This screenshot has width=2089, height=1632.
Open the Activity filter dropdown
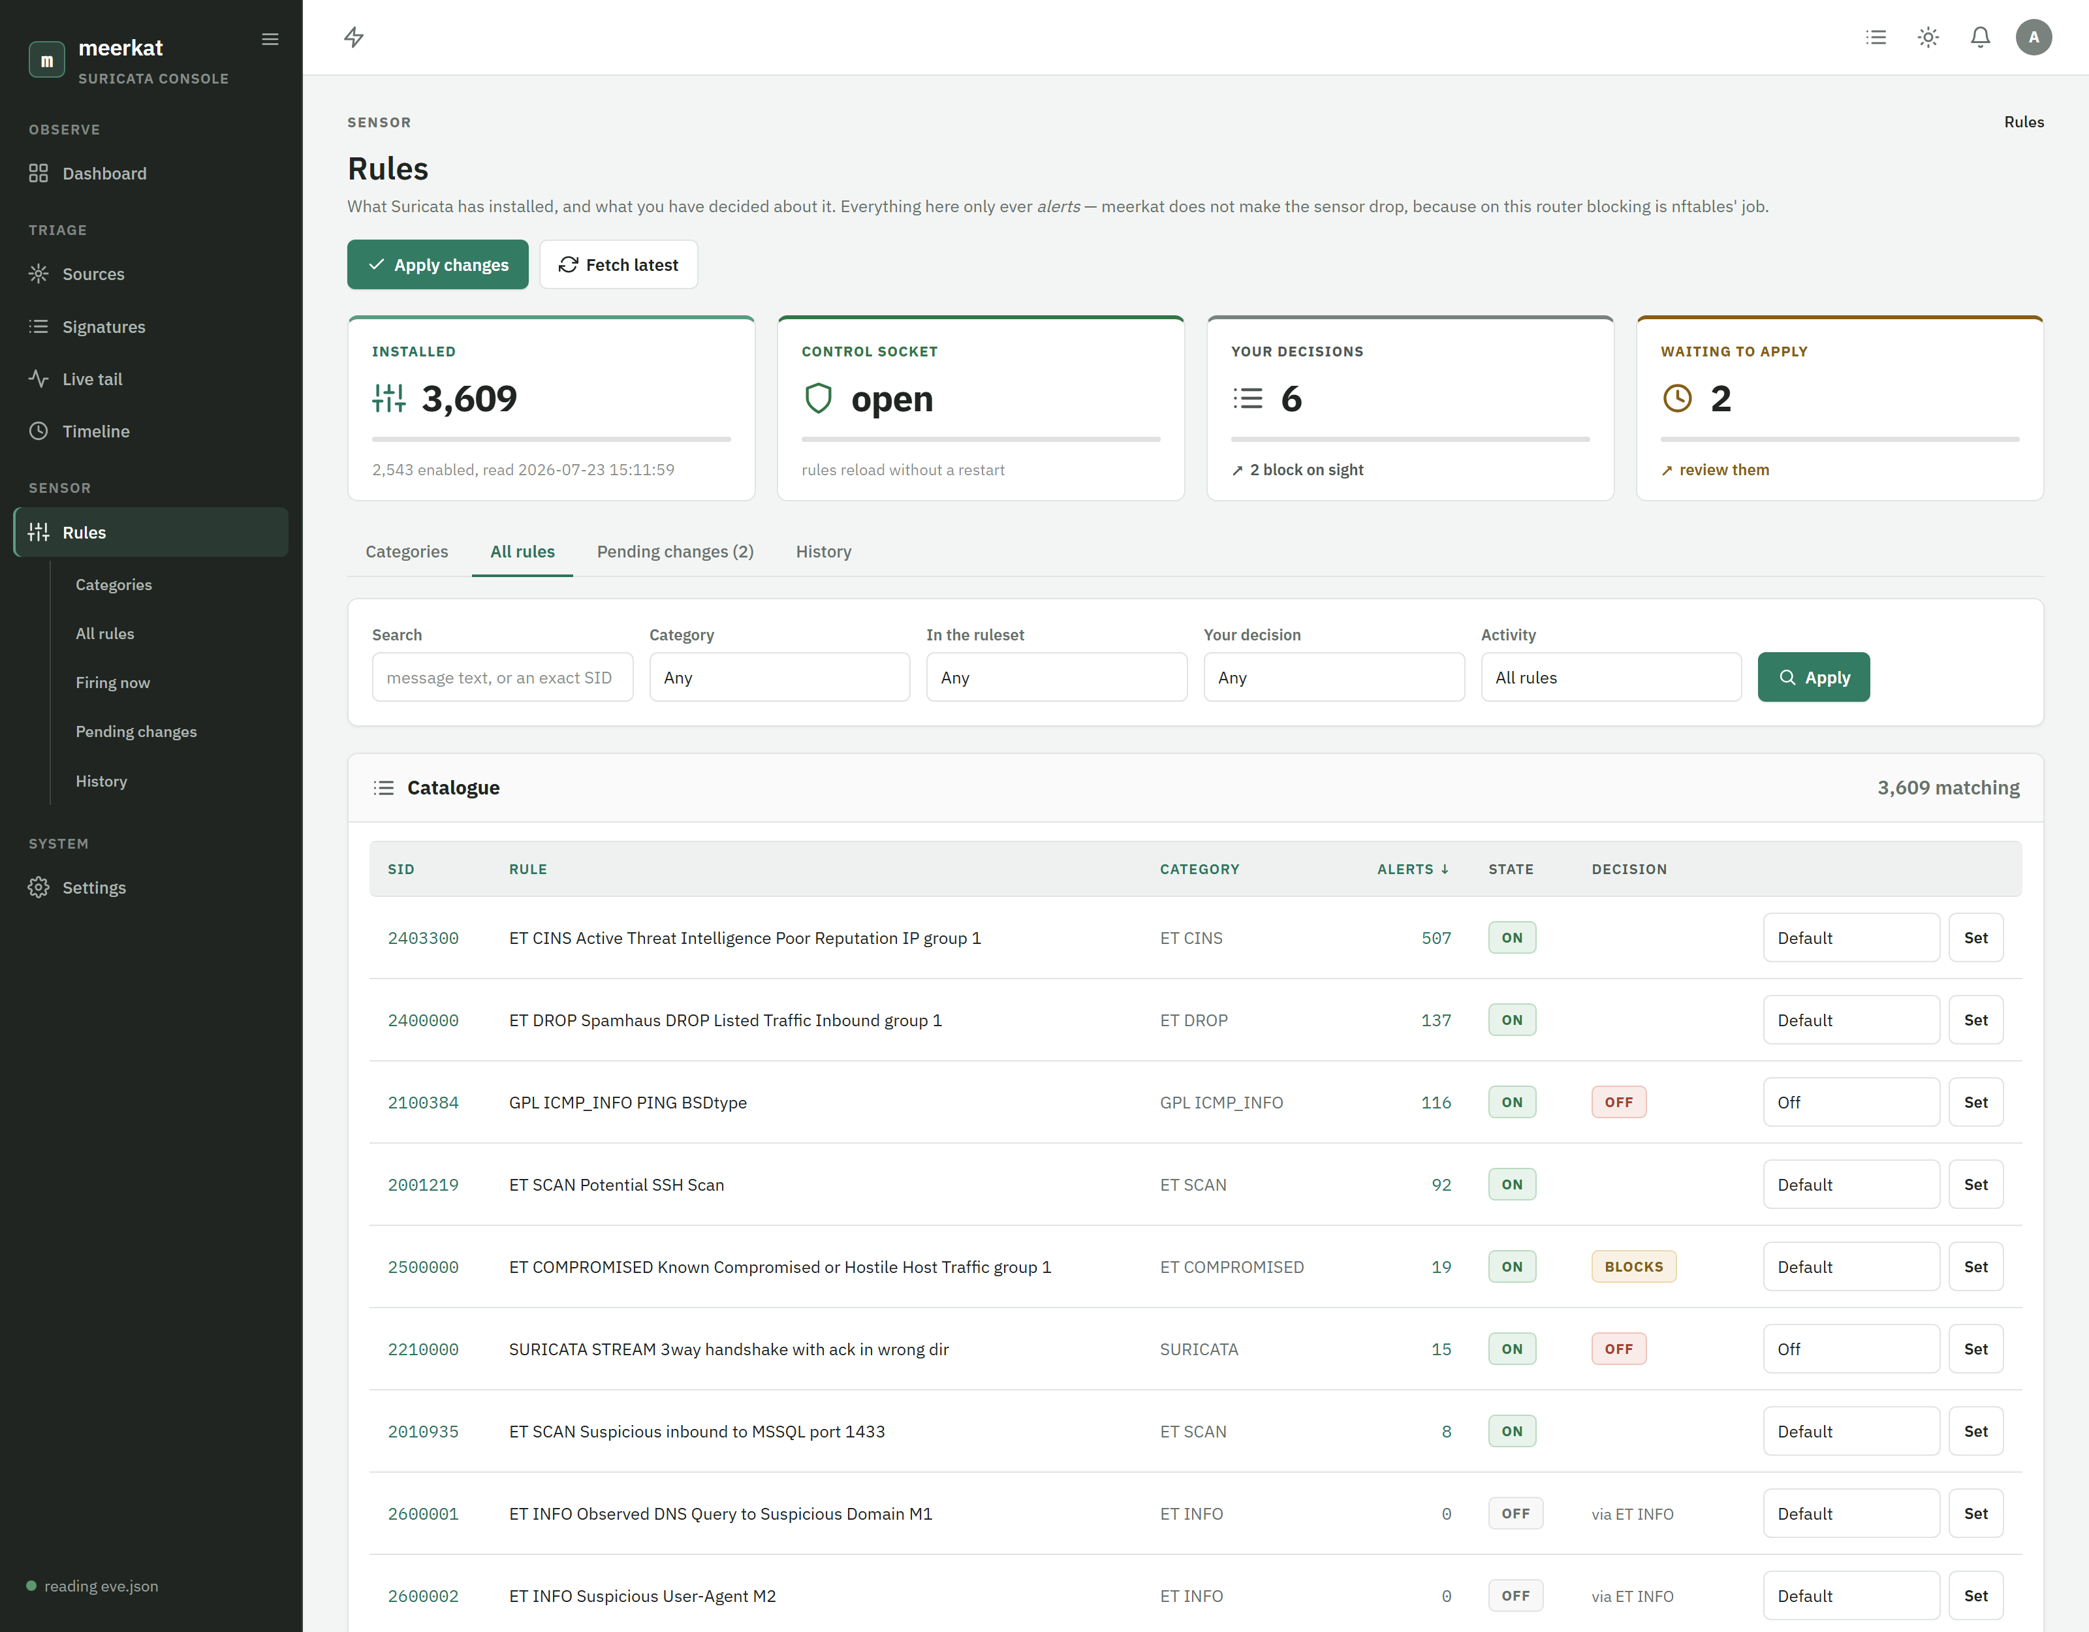(1610, 678)
